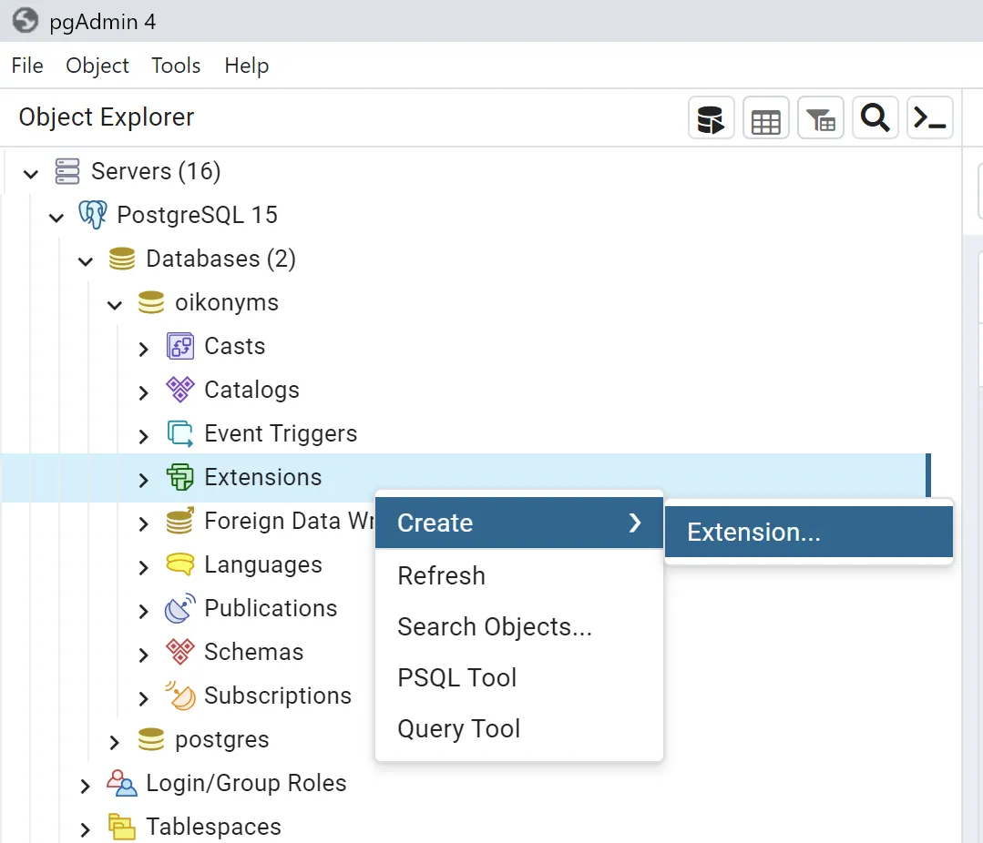Expand the postgres database node
983x843 pixels.
[115, 740]
